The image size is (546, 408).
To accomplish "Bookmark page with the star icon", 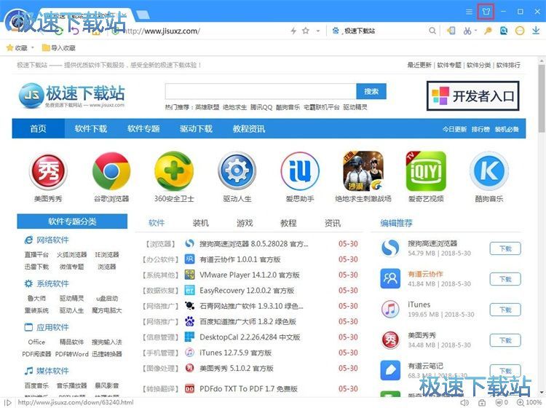I will tap(306, 31).
